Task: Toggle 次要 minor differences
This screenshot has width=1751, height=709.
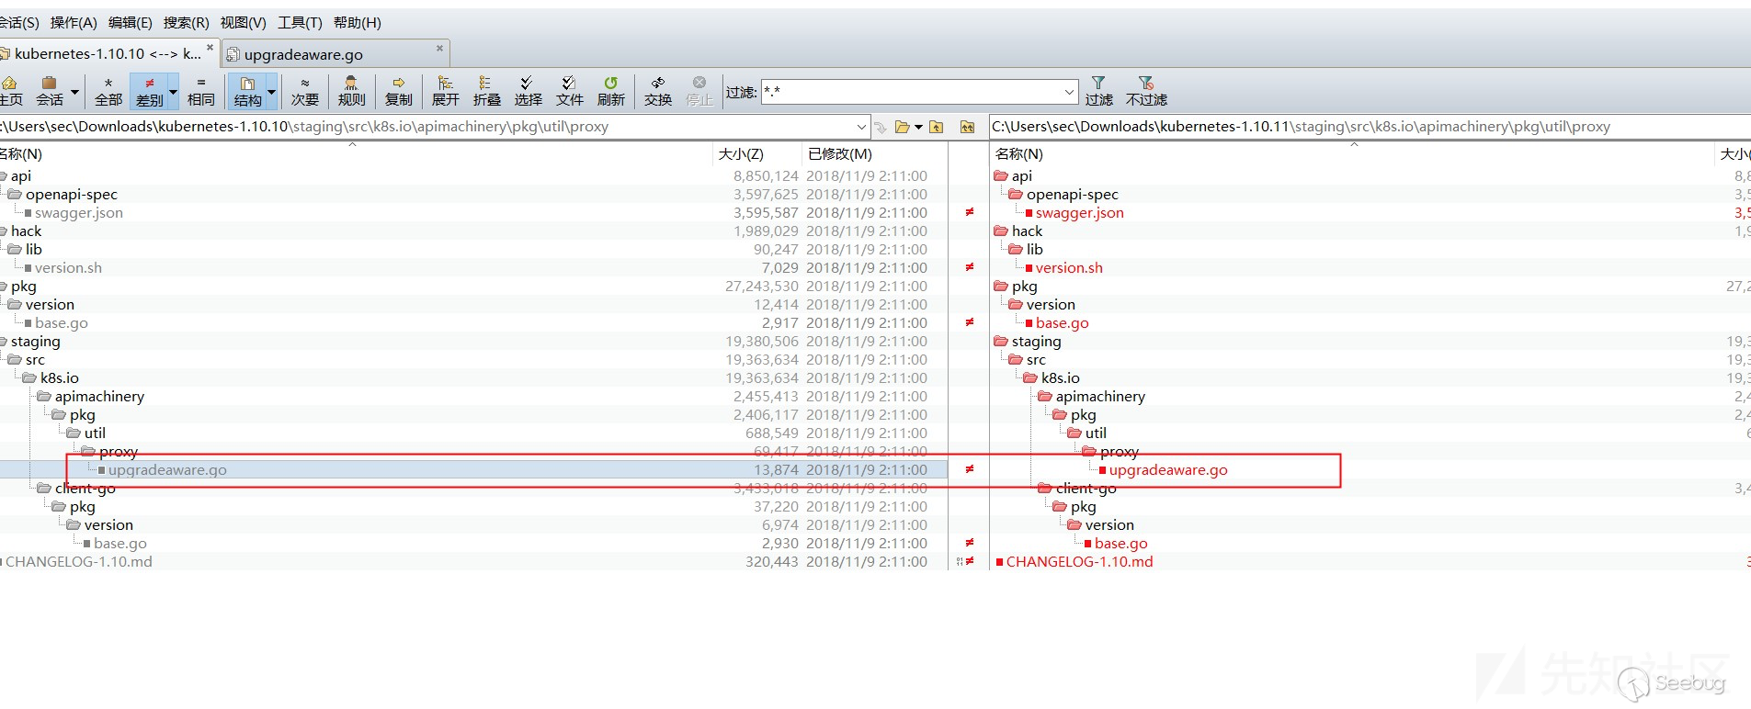Action: (305, 91)
